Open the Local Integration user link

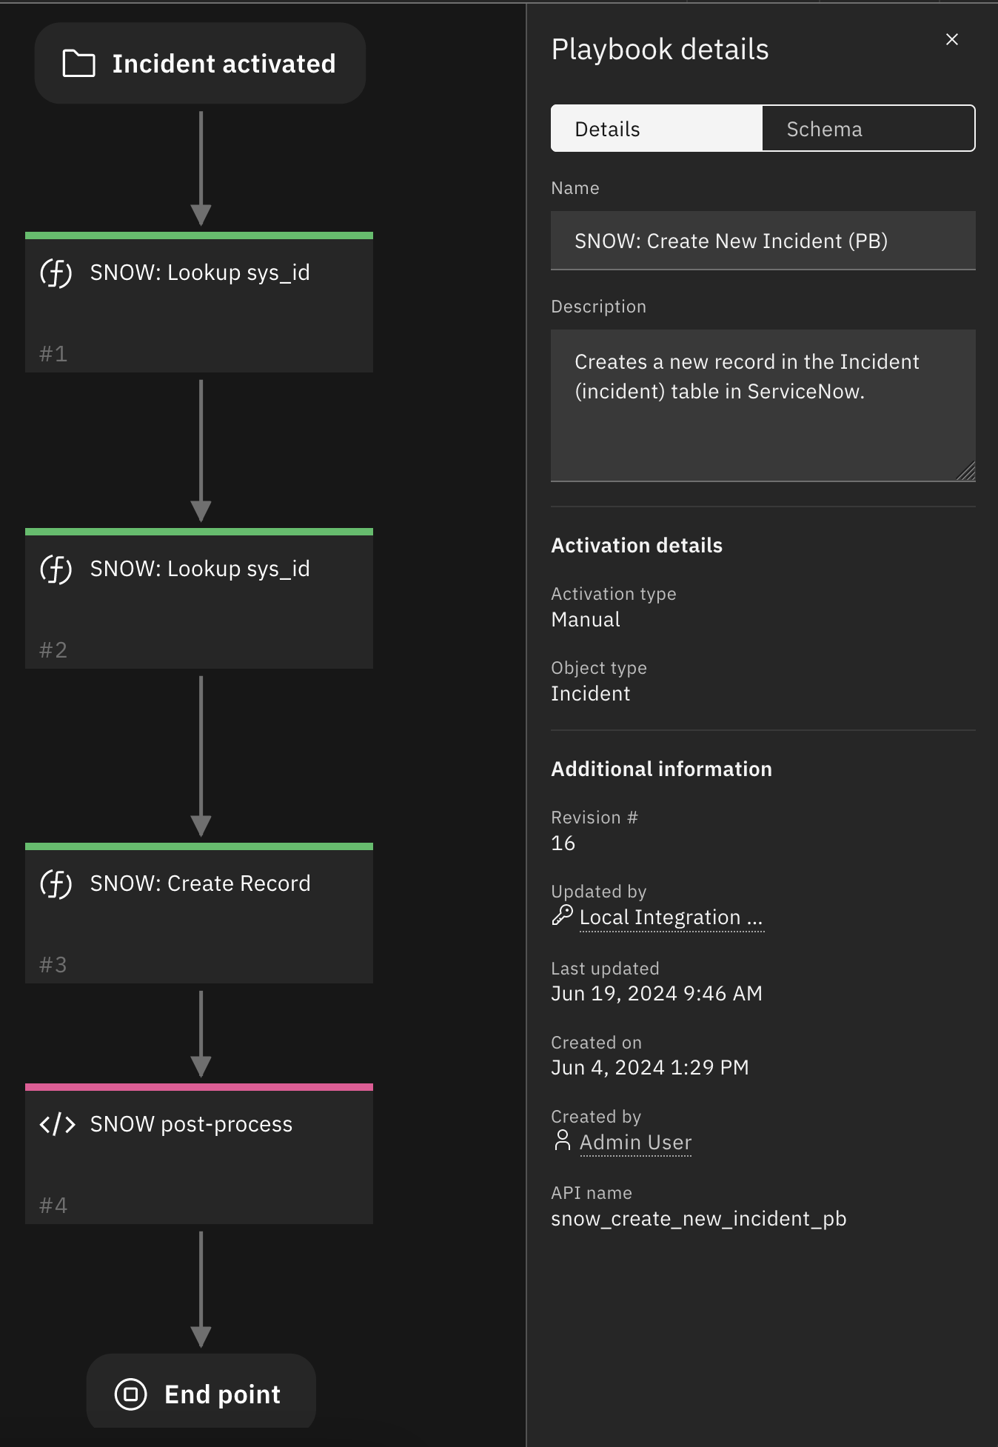(671, 918)
